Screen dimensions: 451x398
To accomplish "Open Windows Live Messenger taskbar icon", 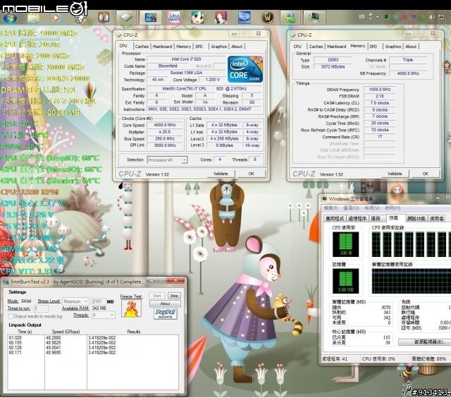I will 290,18.
